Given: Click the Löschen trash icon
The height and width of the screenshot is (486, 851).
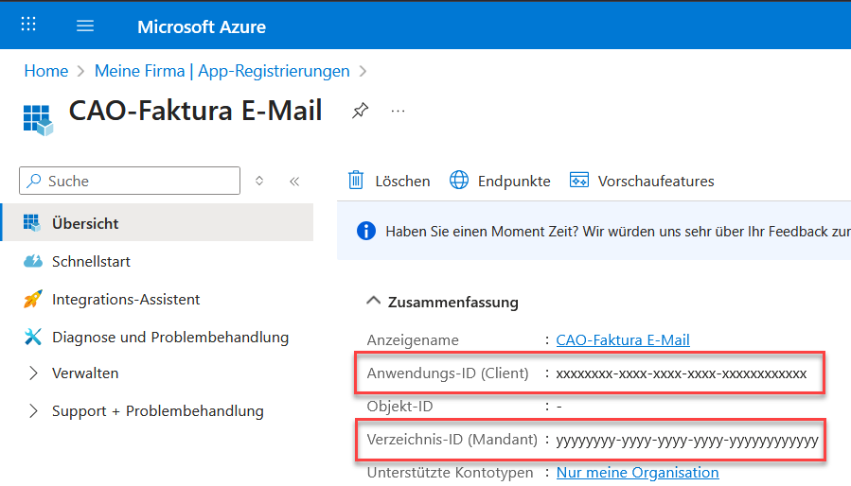Looking at the screenshot, I should [357, 181].
